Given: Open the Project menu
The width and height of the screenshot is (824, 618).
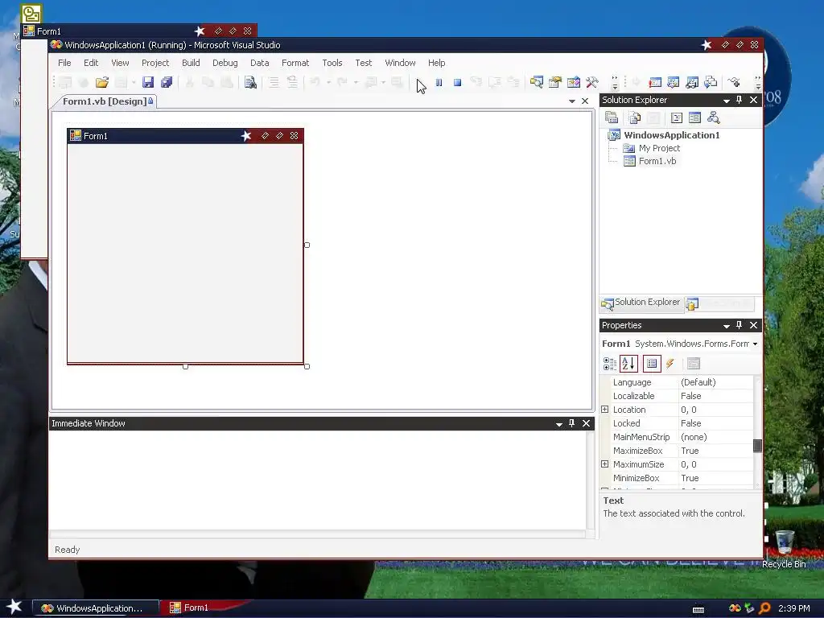Looking at the screenshot, I should pos(155,63).
